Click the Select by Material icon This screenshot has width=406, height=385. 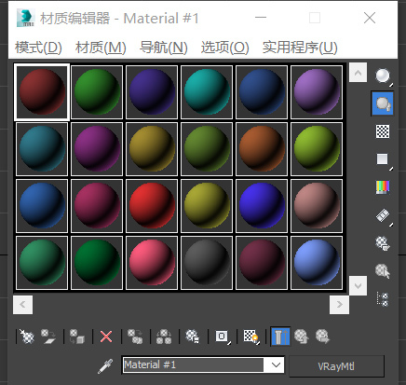coord(383,271)
